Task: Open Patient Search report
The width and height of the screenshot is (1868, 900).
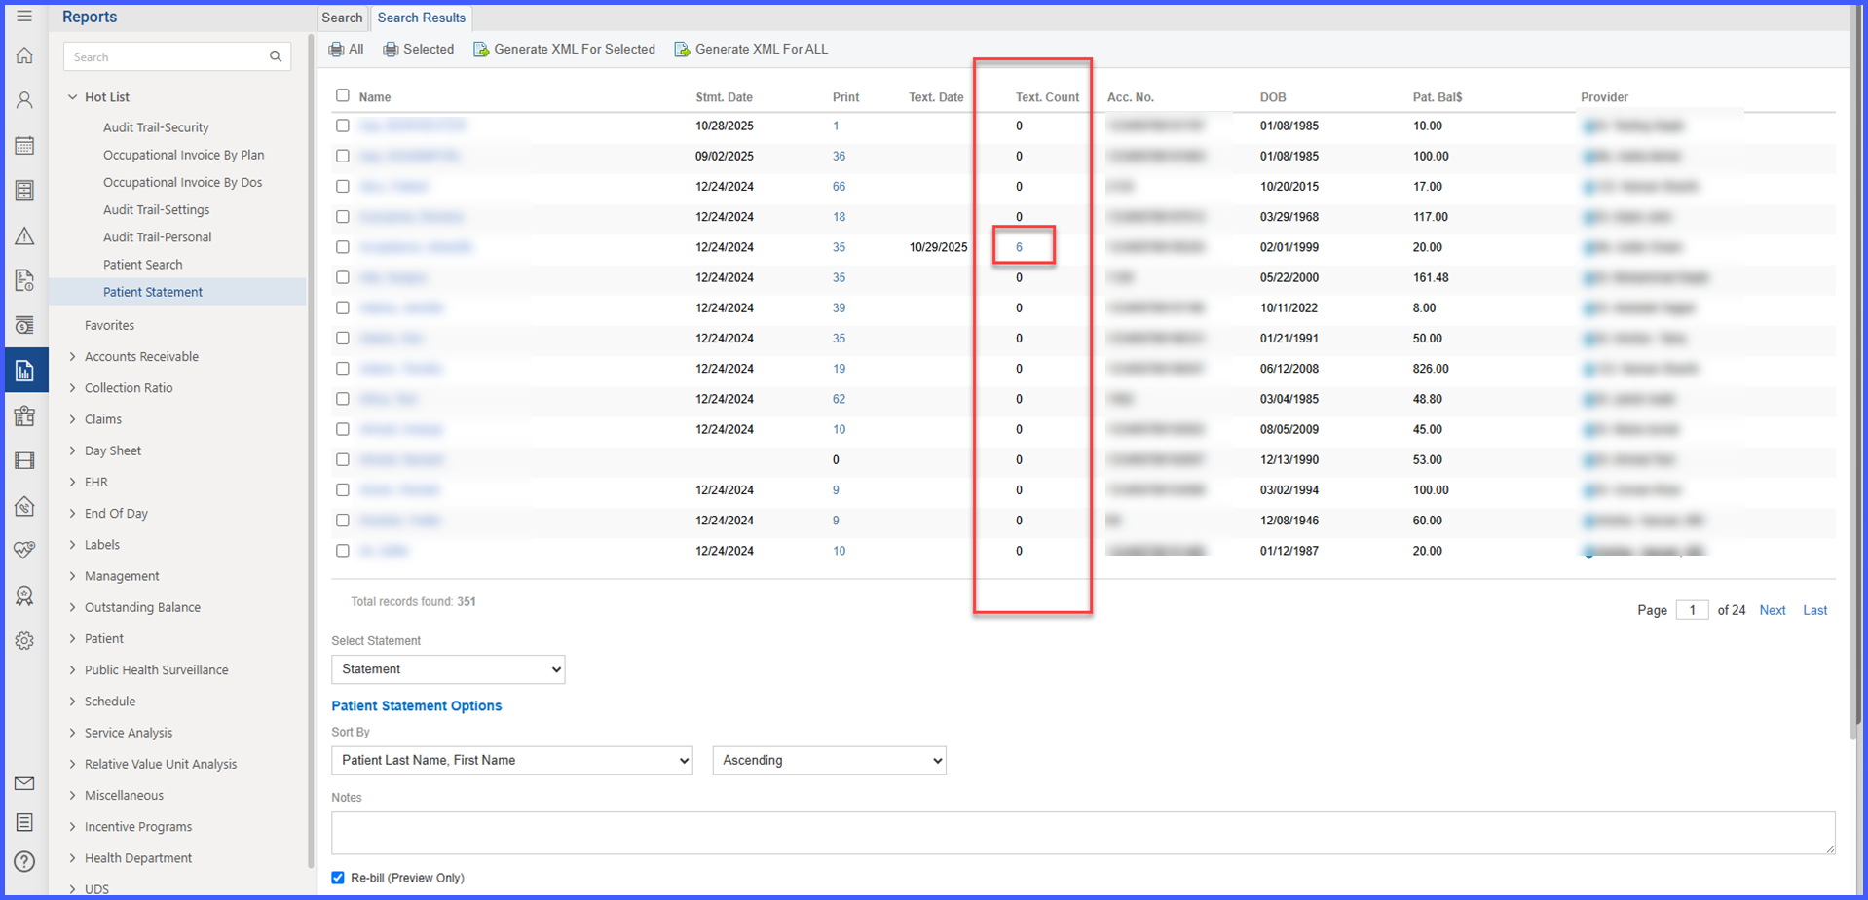Action: coord(143,265)
